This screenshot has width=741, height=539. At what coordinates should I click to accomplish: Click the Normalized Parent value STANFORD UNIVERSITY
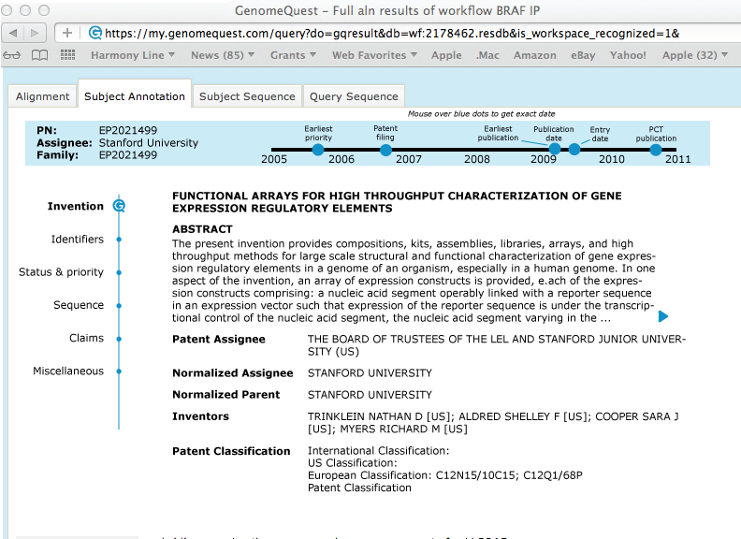click(x=370, y=395)
